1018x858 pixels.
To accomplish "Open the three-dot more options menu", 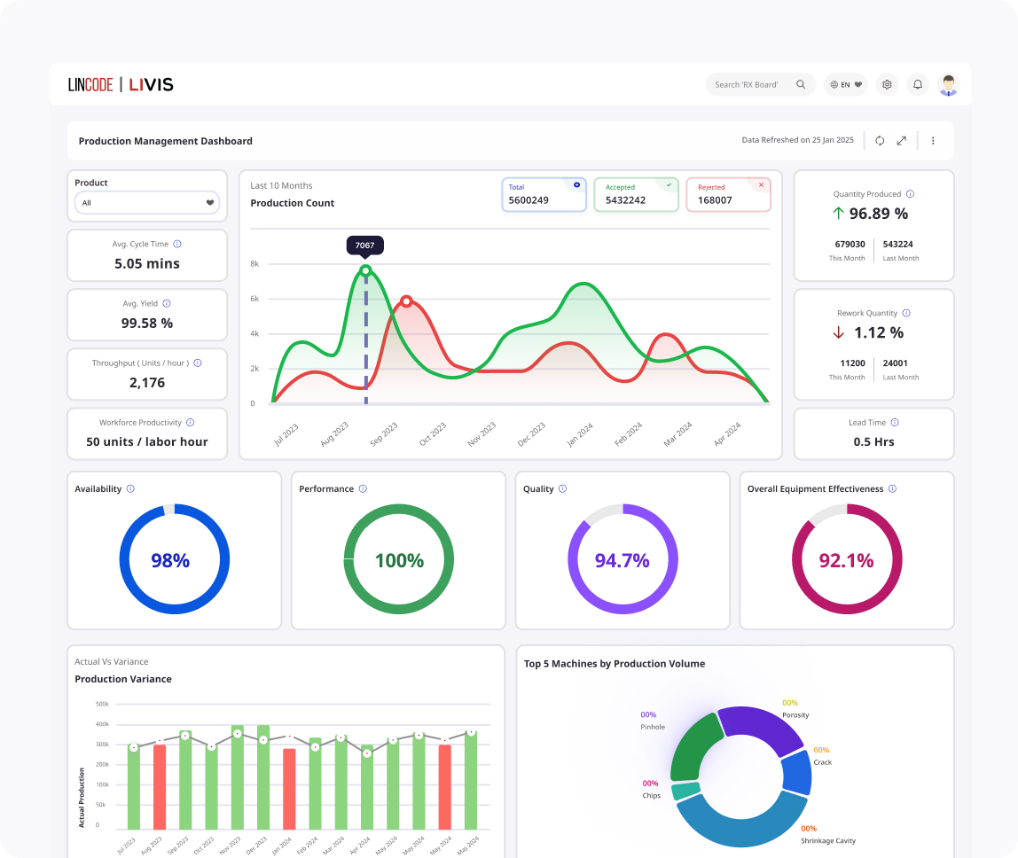I will [933, 141].
